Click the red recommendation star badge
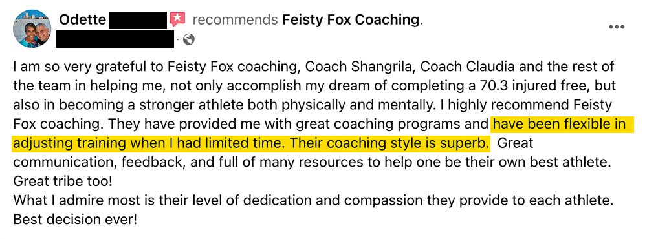Screen dimensions: 647x239 coord(177,19)
